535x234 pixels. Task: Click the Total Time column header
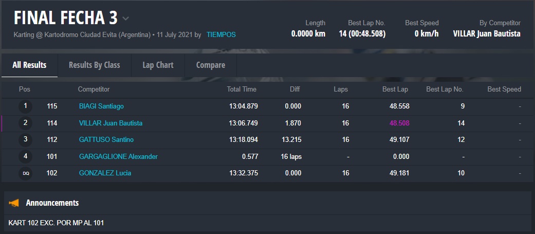242,89
